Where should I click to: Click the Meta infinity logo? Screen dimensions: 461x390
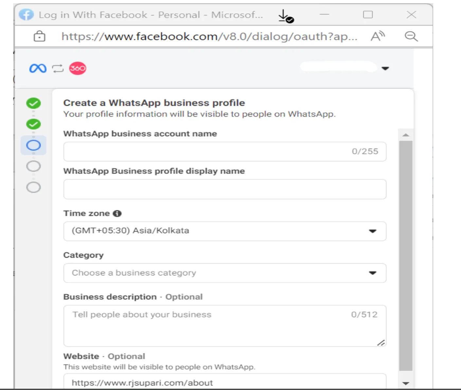point(38,68)
